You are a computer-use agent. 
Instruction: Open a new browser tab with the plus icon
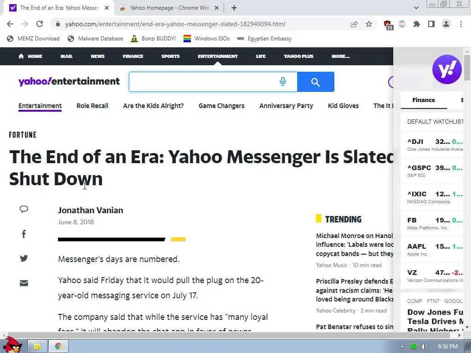pos(234,8)
